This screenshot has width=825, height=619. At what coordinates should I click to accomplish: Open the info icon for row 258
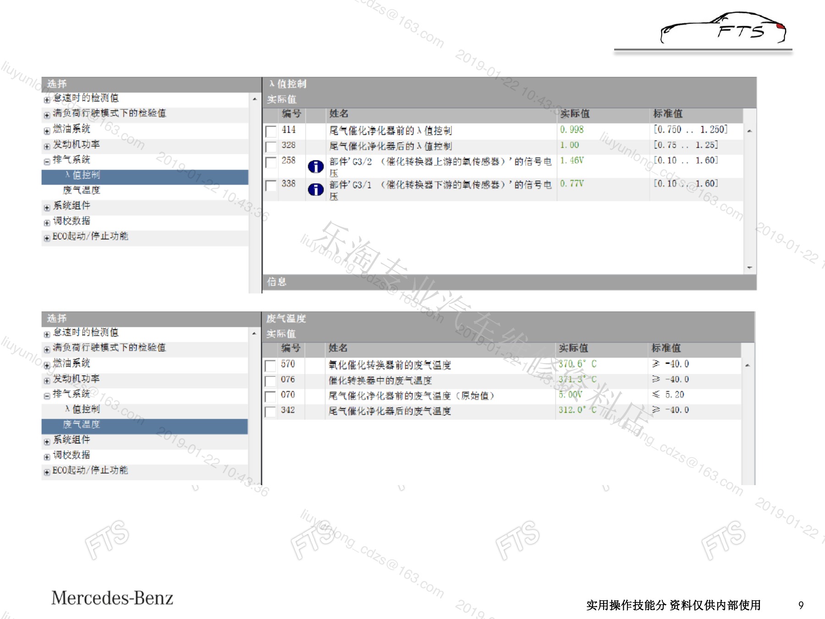(316, 166)
